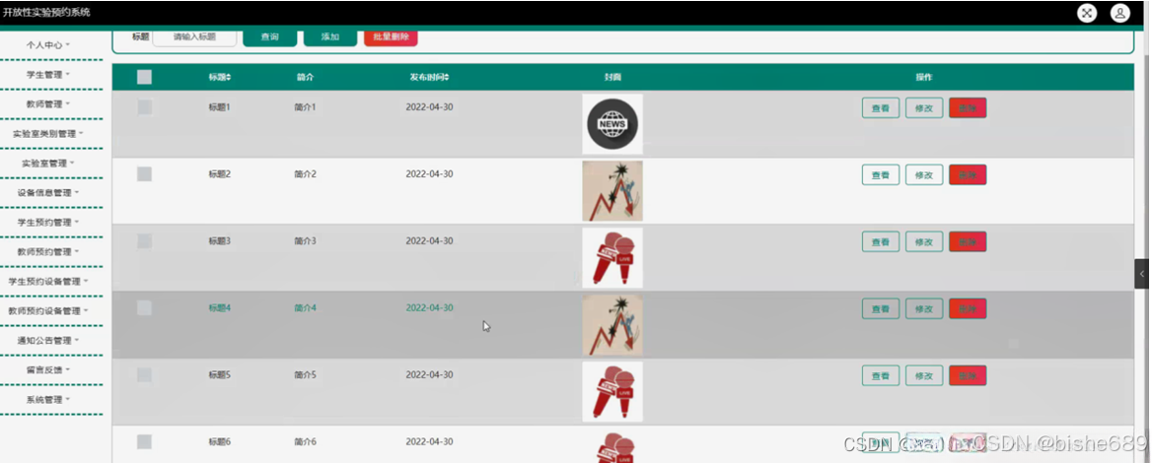Click 查看 in the 标题4 row
The height and width of the screenshot is (463, 1152).
point(880,308)
